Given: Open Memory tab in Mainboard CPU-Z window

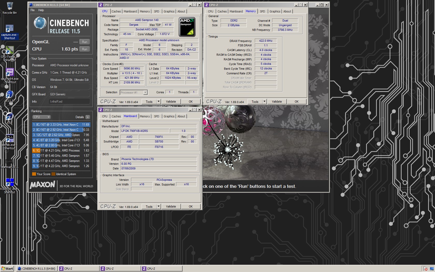Looking at the screenshot, I should 145,116.
